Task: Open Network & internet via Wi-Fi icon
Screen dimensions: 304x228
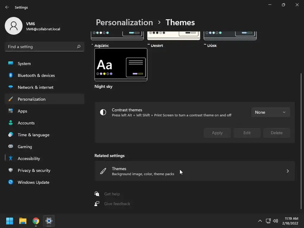Action: (11, 87)
